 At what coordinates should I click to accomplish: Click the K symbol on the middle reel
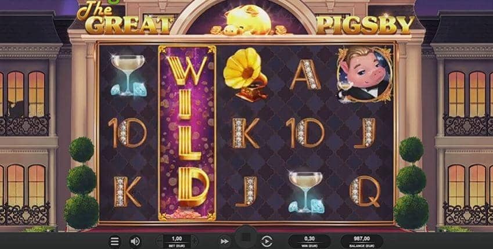click(245, 133)
